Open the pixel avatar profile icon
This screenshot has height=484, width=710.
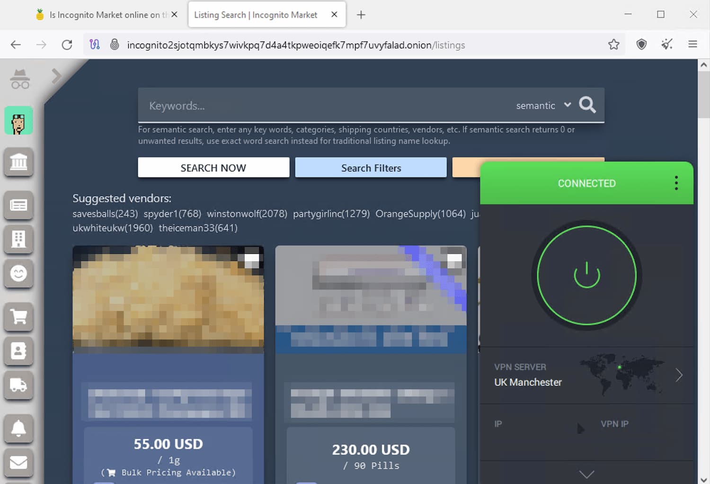(18, 121)
